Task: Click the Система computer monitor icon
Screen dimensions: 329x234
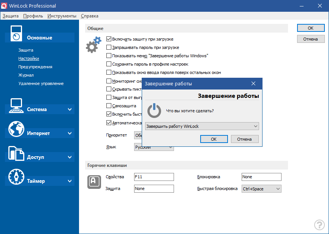Action: click(16, 105)
